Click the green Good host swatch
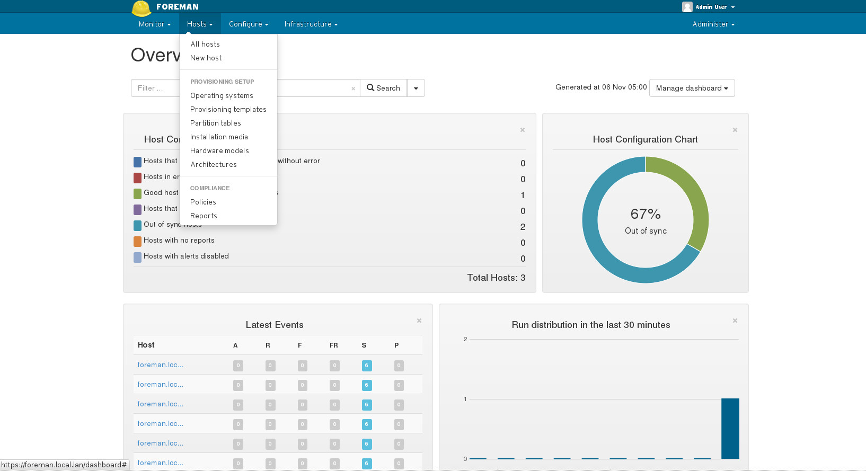This screenshot has height=471, width=866. tap(137, 193)
